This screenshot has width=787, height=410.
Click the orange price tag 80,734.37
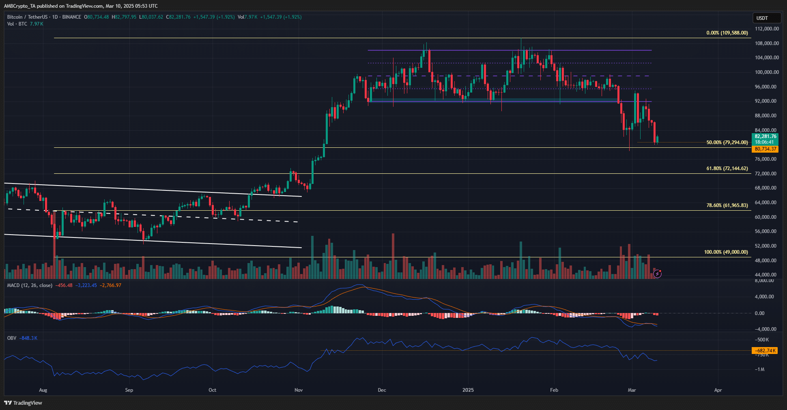tap(765, 149)
